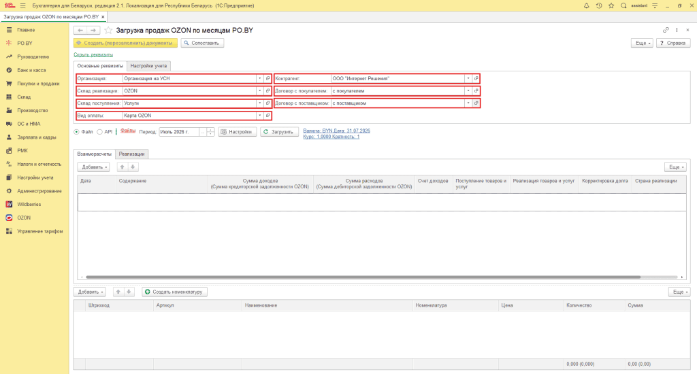Switch to Реализации tab
This screenshot has width=697, height=374.
tap(131, 154)
